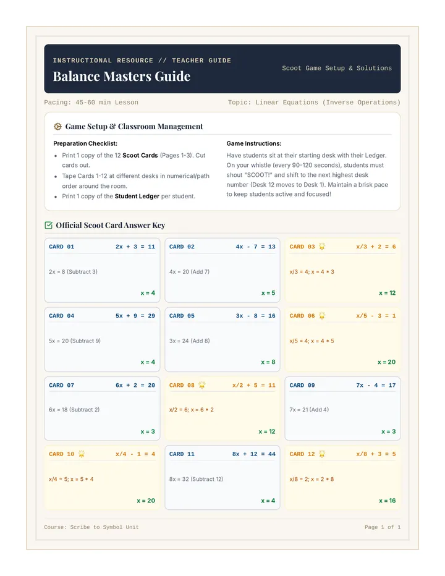Click the equation 2x + 3 = 11

[135, 247]
